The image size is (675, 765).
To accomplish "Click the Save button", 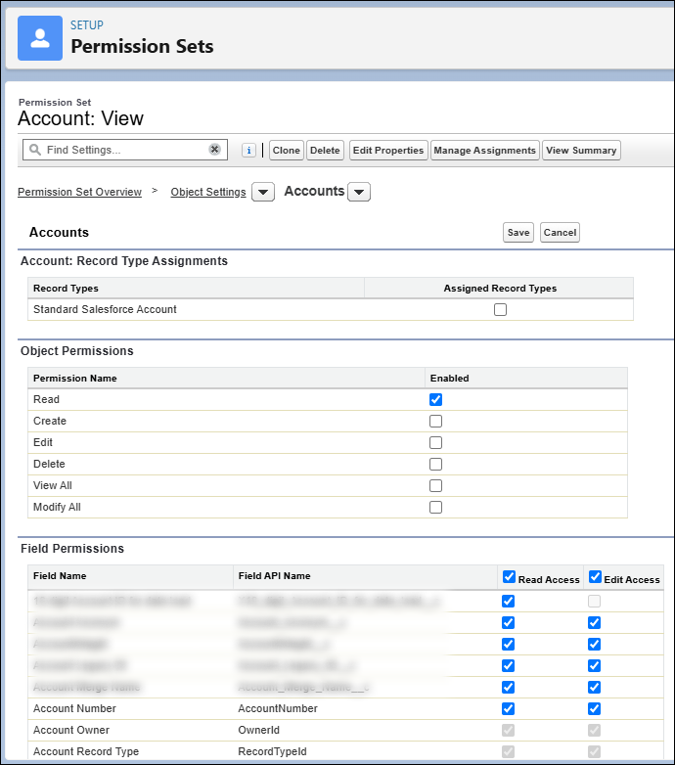I will (x=518, y=233).
